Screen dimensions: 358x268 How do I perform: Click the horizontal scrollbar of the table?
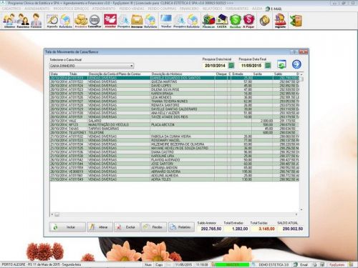[x=174, y=214]
